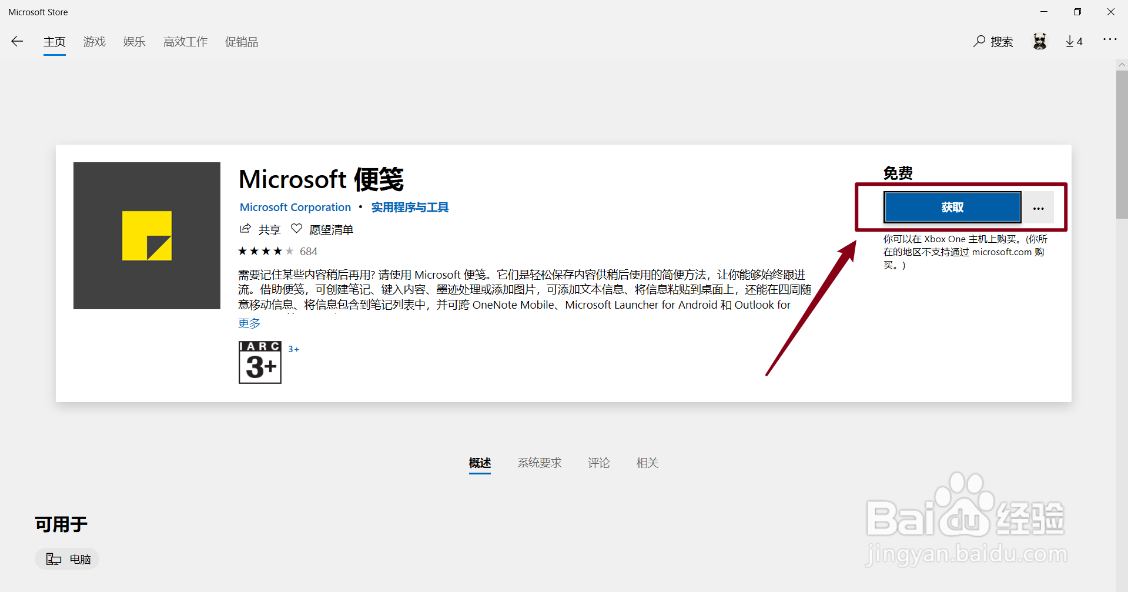Open the options menu beside 获取
Screen dimensions: 1128x592
tap(1039, 208)
